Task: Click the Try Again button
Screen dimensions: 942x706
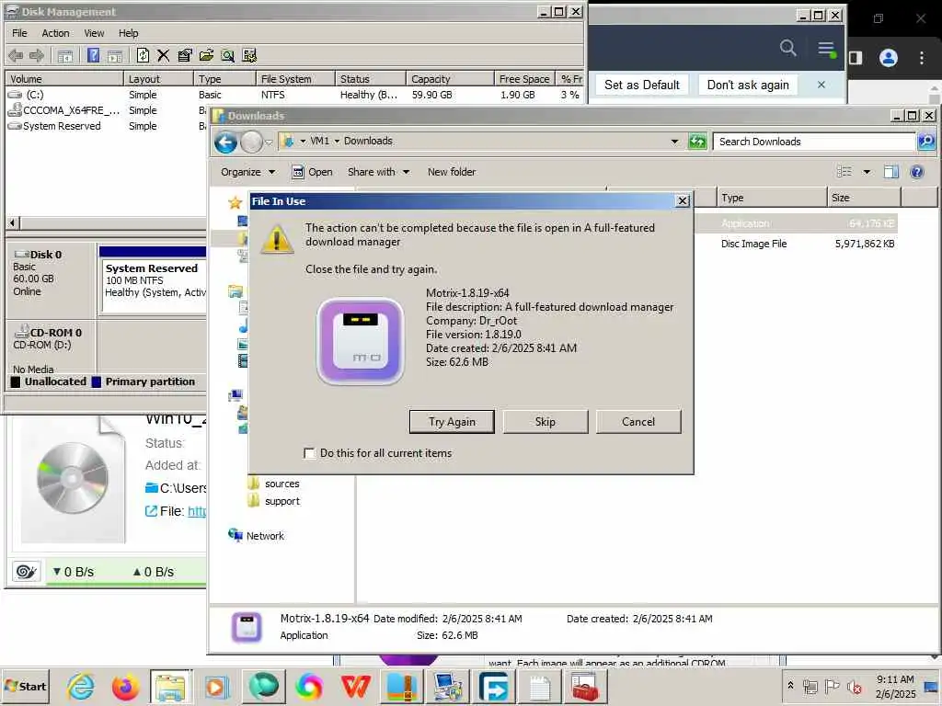Action: click(452, 421)
